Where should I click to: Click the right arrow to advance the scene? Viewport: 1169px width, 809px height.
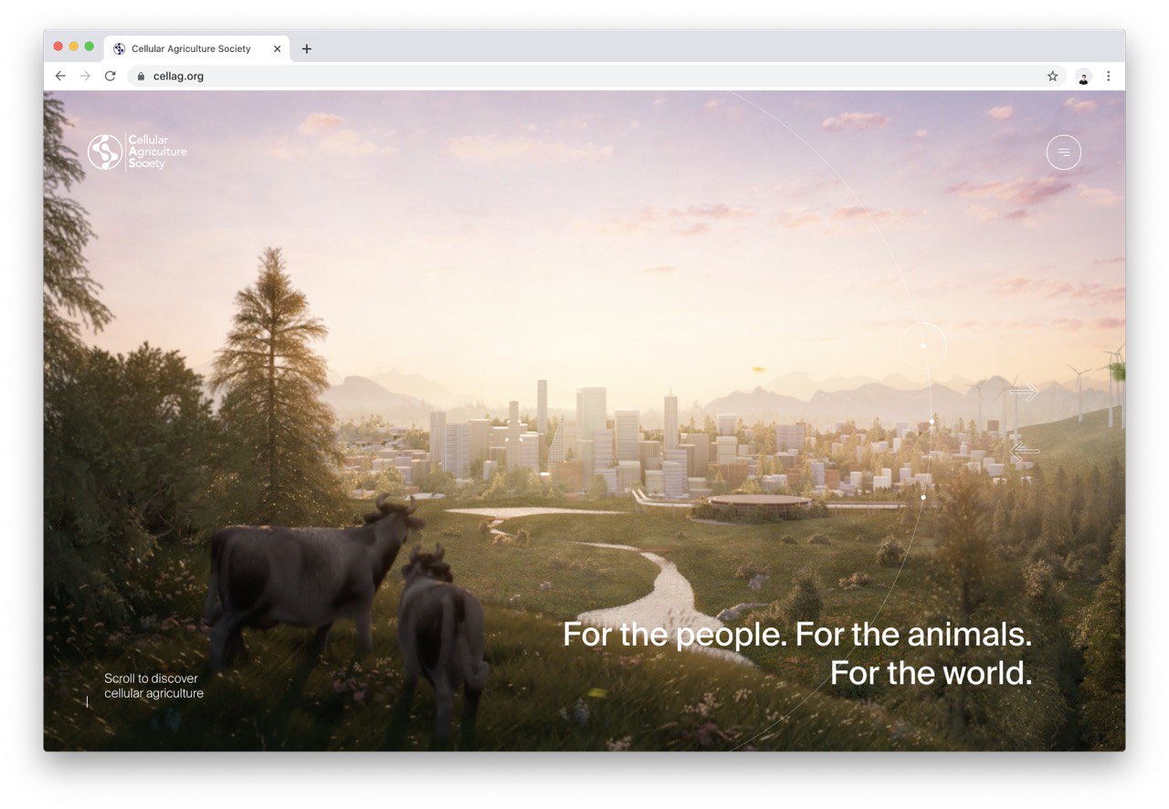[1024, 392]
